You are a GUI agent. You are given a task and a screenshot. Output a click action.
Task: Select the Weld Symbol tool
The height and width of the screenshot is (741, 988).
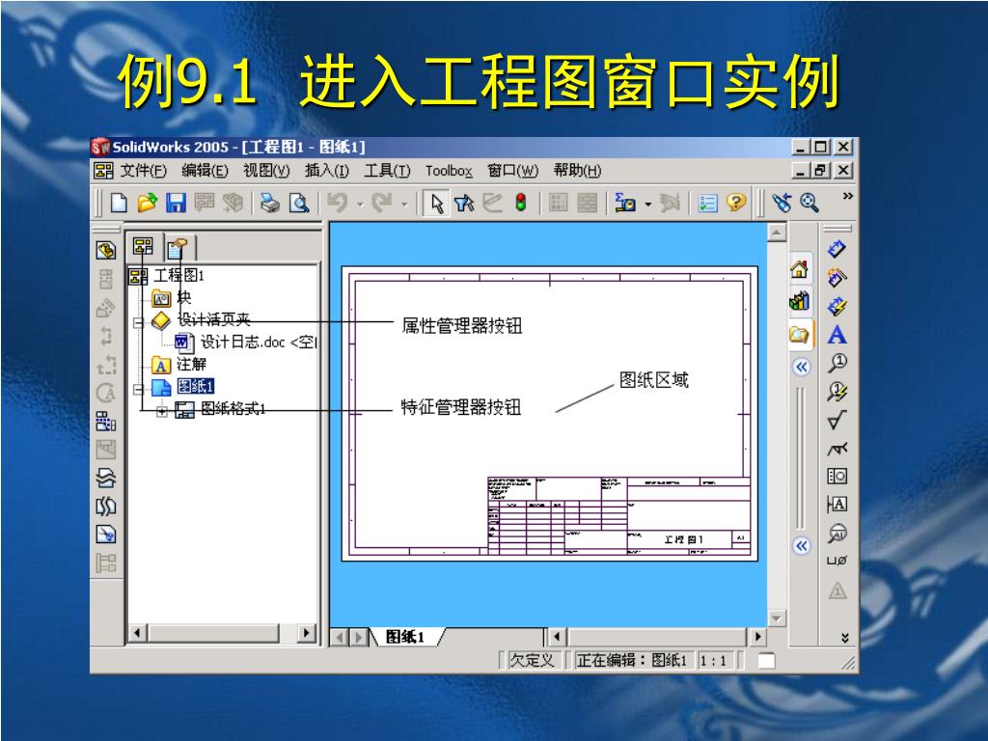837,448
